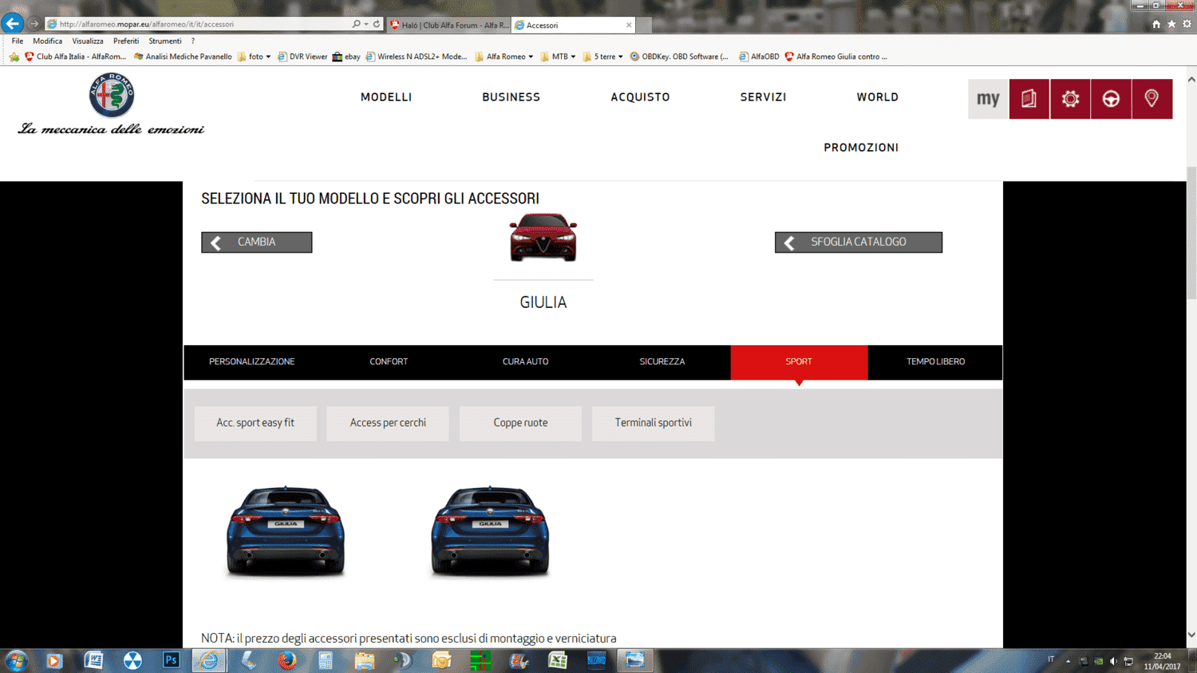Viewport: 1197px width, 673px height.
Task: Open the Modifica menu
Action: (47, 41)
